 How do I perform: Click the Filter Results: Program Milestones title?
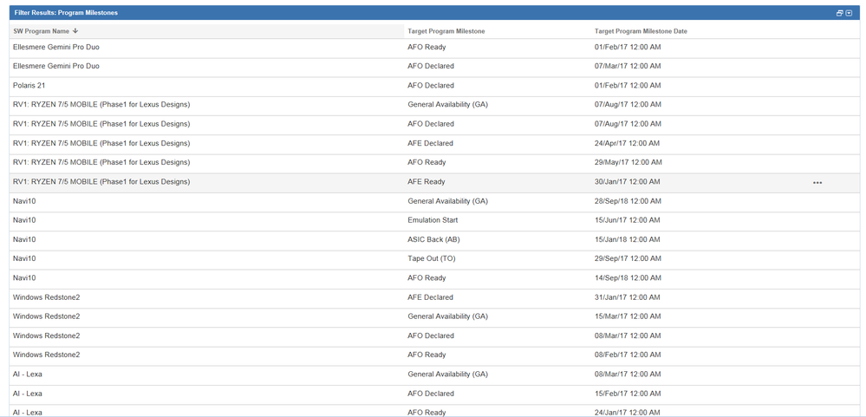[x=66, y=13]
